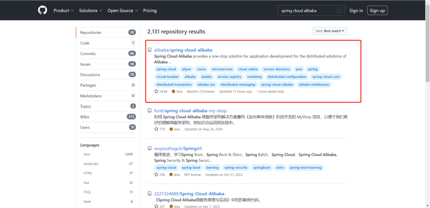
Task: Click the alibaba-oss topic tag
Action: (x=206, y=84)
